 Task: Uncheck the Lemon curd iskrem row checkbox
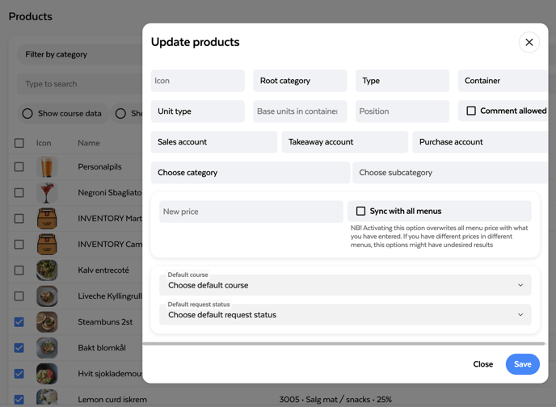coord(19,399)
